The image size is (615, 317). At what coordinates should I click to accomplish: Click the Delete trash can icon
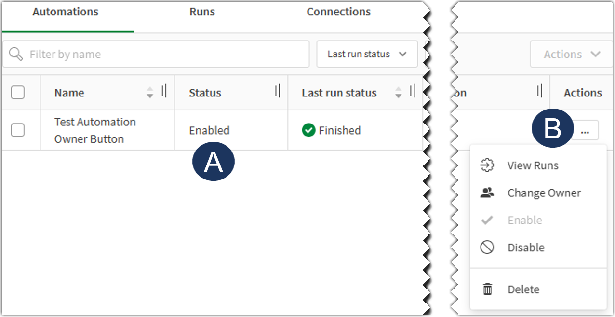pos(487,289)
